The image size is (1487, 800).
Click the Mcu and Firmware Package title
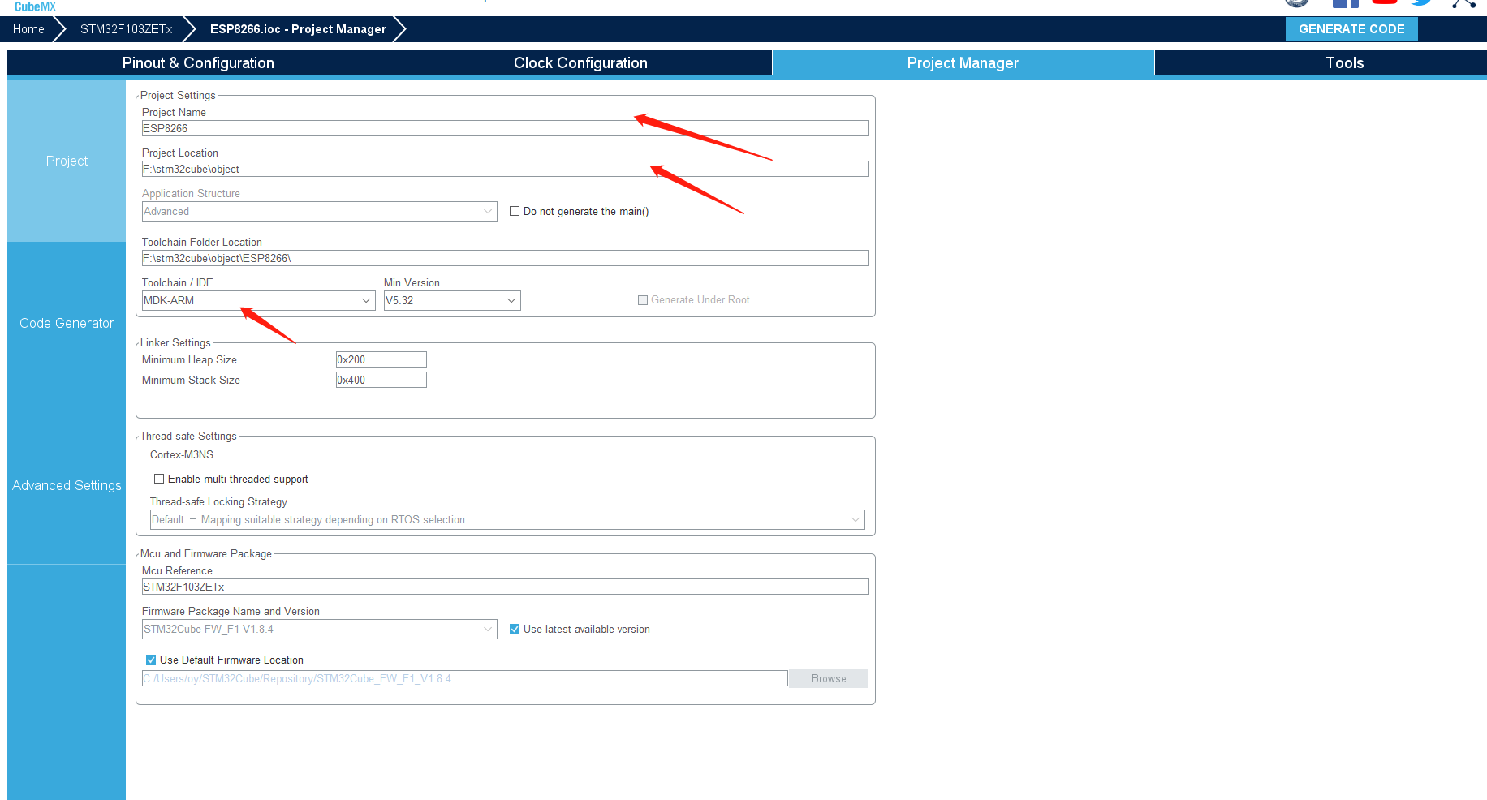206,553
